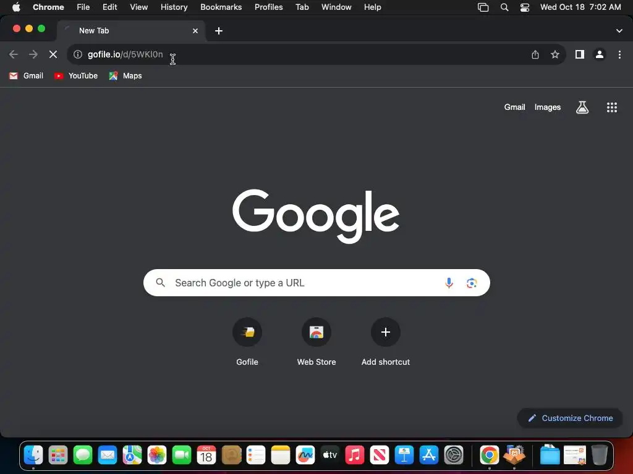Click screen mirroring icon in menu bar
The height and width of the screenshot is (474, 633).
483,7
